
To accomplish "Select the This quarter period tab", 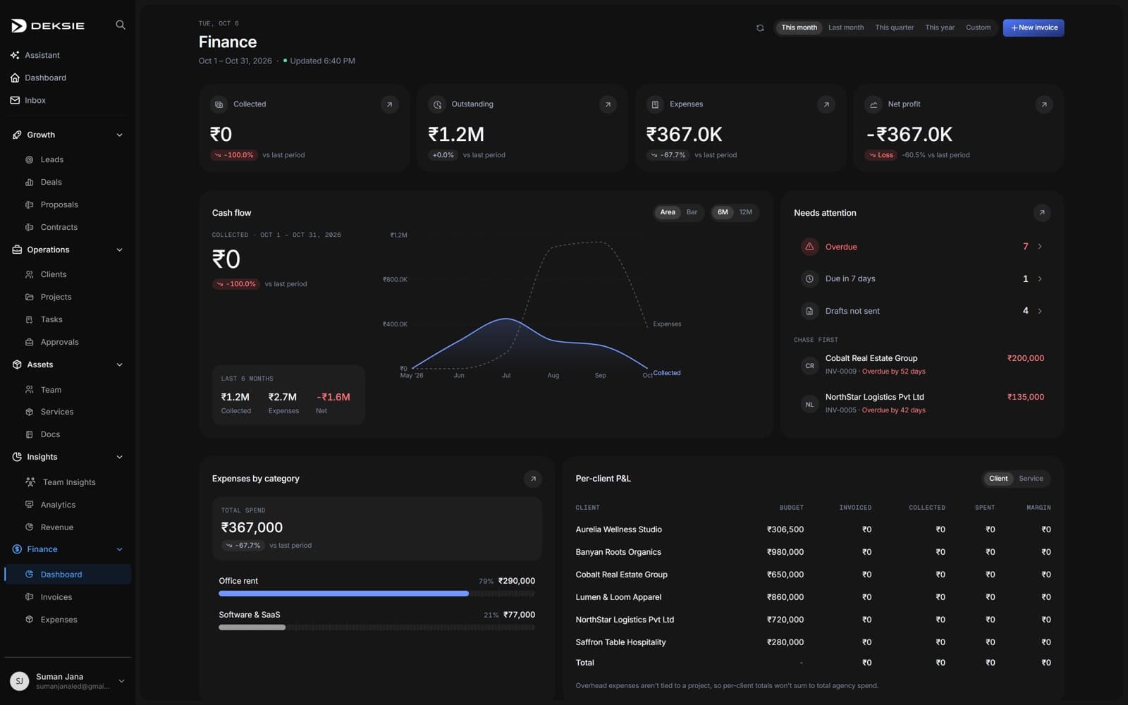I will point(894,28).
